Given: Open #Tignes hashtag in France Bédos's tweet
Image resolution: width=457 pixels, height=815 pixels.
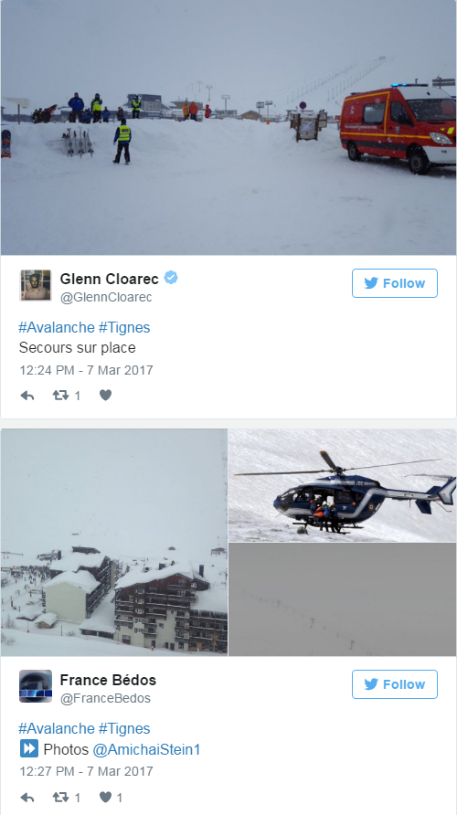Looking at the screenshot, I should pyautogui.click(x=124, y=729).
